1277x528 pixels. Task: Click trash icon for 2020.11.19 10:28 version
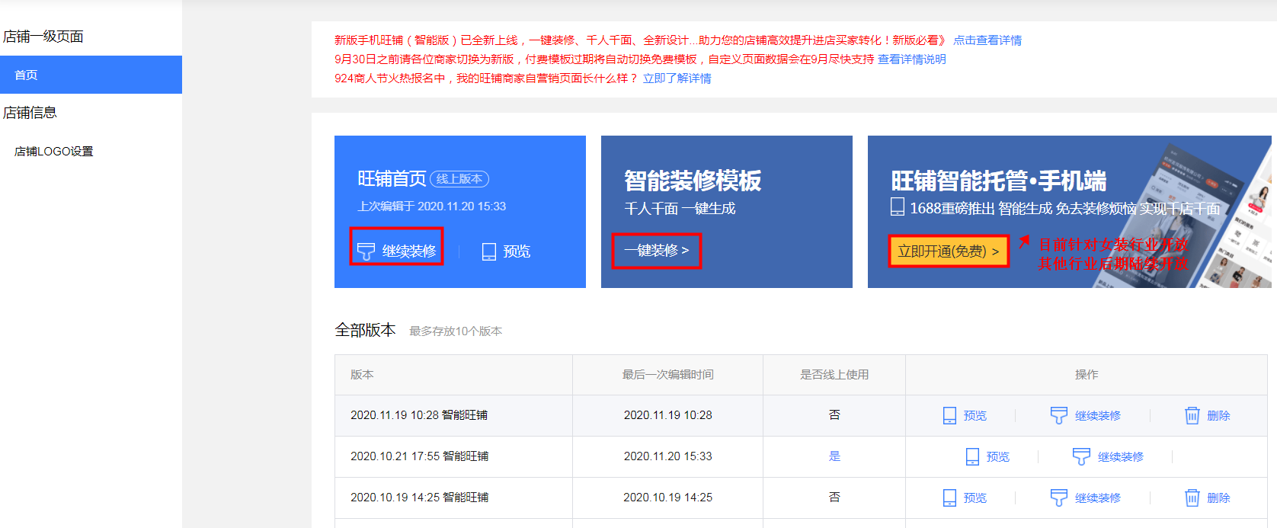(1192, 415)
